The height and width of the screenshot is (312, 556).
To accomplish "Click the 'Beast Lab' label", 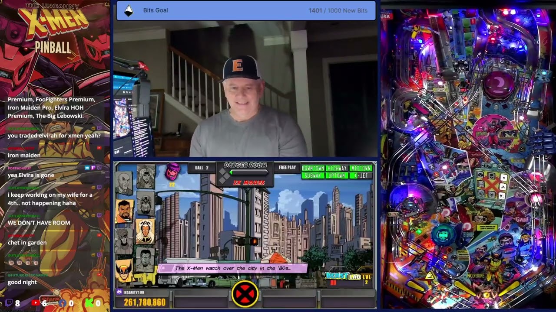I will (343, 276).
